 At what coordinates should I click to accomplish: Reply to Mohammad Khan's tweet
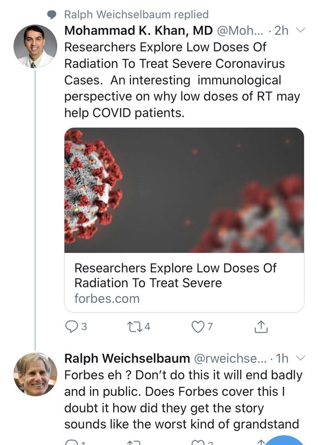(x=71, y=327)
